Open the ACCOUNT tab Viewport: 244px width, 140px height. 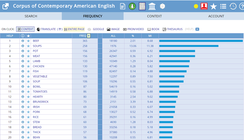(216, 16)
